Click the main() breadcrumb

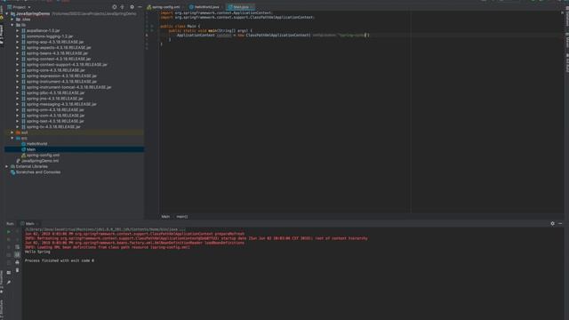pyautogui.click(x=181, y=217)
